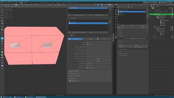Screen dimensions: 174x98
Task: Click the HD Texture Distance value field
Action: tap(98, 59)
